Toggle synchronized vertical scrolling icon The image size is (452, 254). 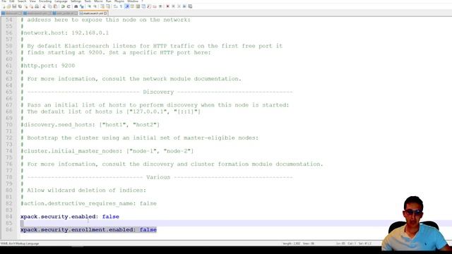tap(102, 6)
